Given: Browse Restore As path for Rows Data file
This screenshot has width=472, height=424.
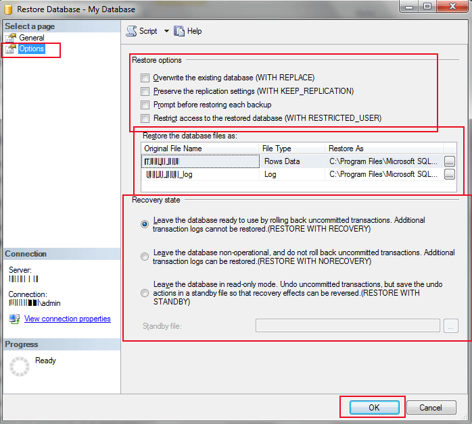Looking at the screenshot, I should (x=449, y=161).
